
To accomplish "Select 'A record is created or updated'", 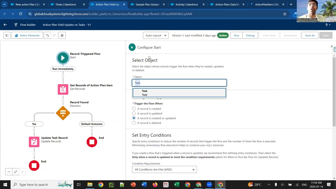I will click(x=134, y=118).
